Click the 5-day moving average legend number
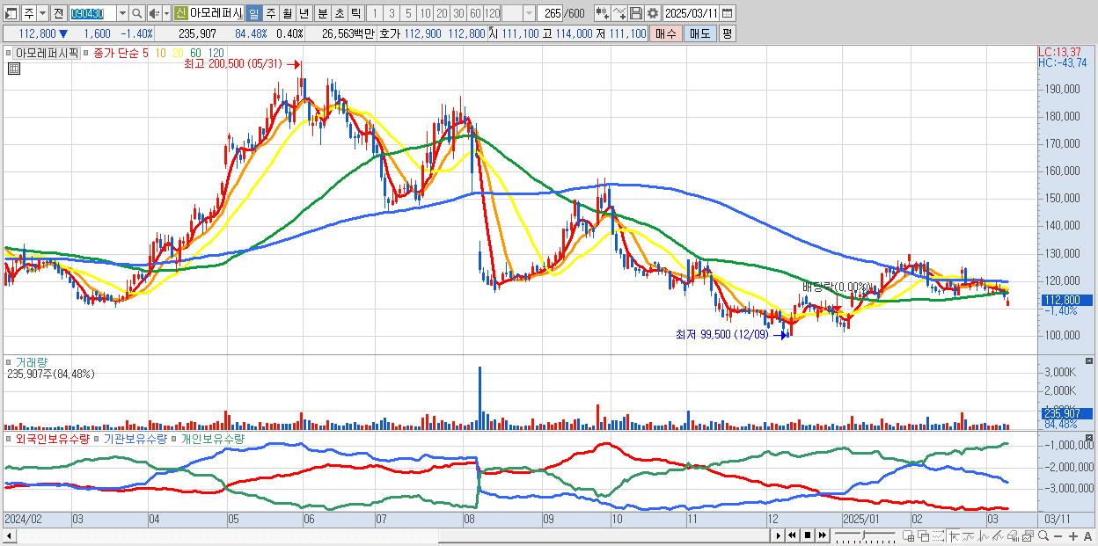The height and width of the screenshot is (546, 1098). click(145, 53)
